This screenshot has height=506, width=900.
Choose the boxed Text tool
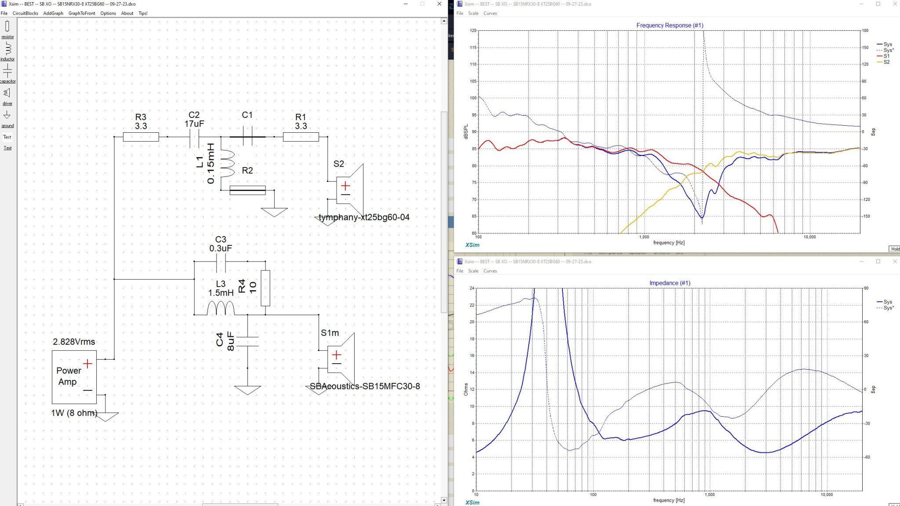click(7, 137)
